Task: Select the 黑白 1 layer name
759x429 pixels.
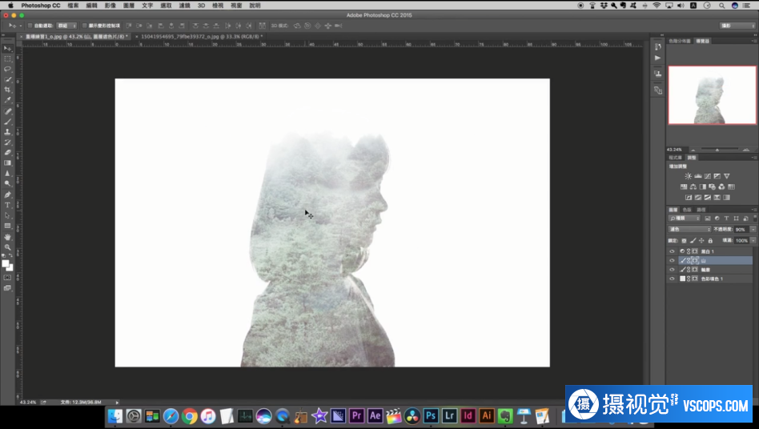Action: click(707, 251)
